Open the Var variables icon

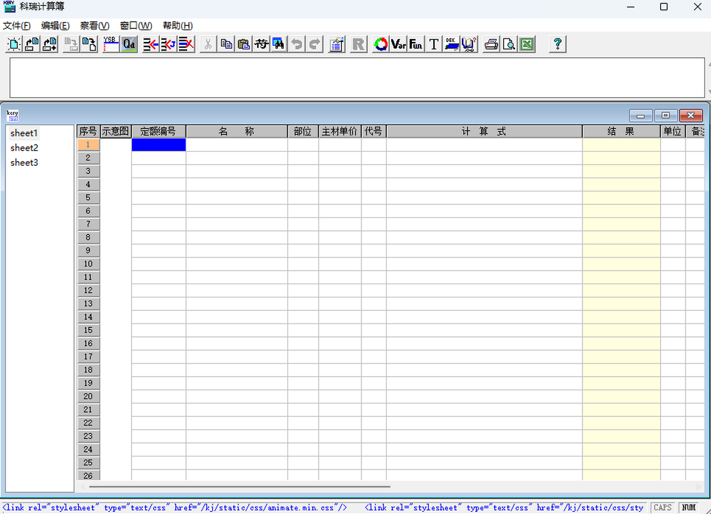tap(398, 44)
